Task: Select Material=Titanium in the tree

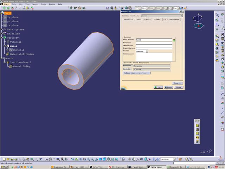Action: point(22,54)
